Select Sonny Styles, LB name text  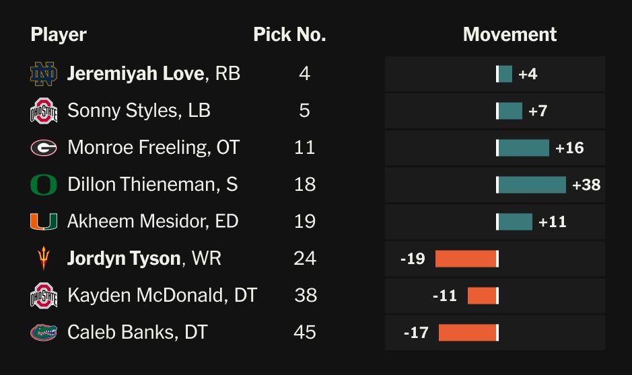tap(139, 110)
